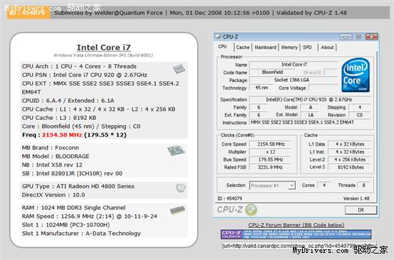Open the About tab
The width and height of the screenshot is (394, 260).
tap(327, 47)
